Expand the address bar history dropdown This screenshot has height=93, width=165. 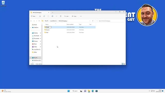pyautogui.click(x=90, y=21)
